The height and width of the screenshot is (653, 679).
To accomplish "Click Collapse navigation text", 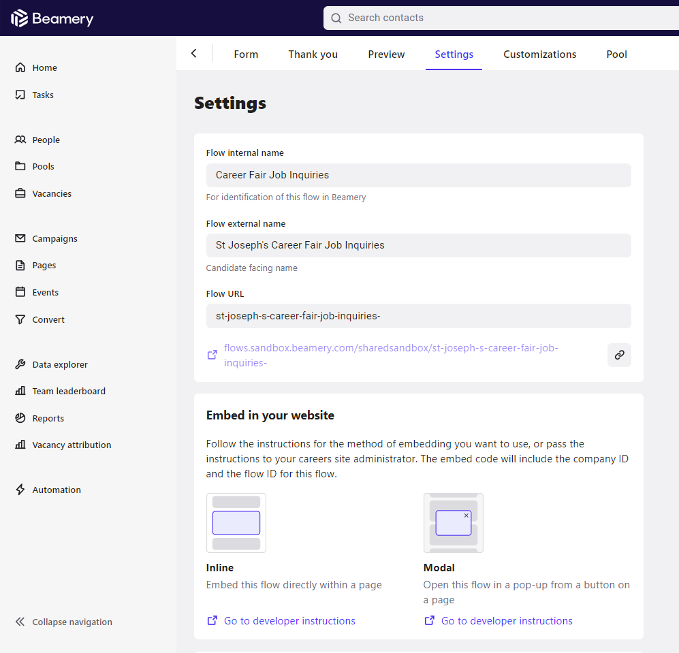I will (72, 622).
